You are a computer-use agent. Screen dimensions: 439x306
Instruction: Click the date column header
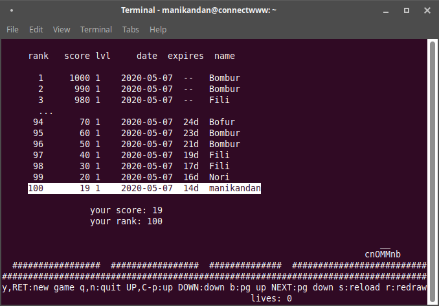147,56
